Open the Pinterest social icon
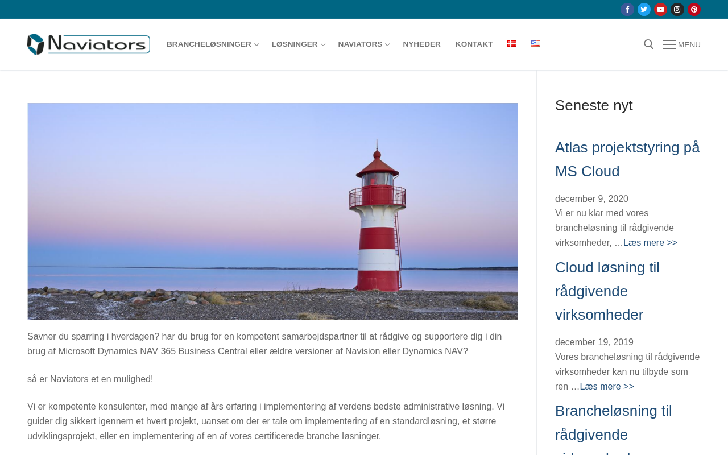Screen dimensions: 728x455 [x=694, y=9]
